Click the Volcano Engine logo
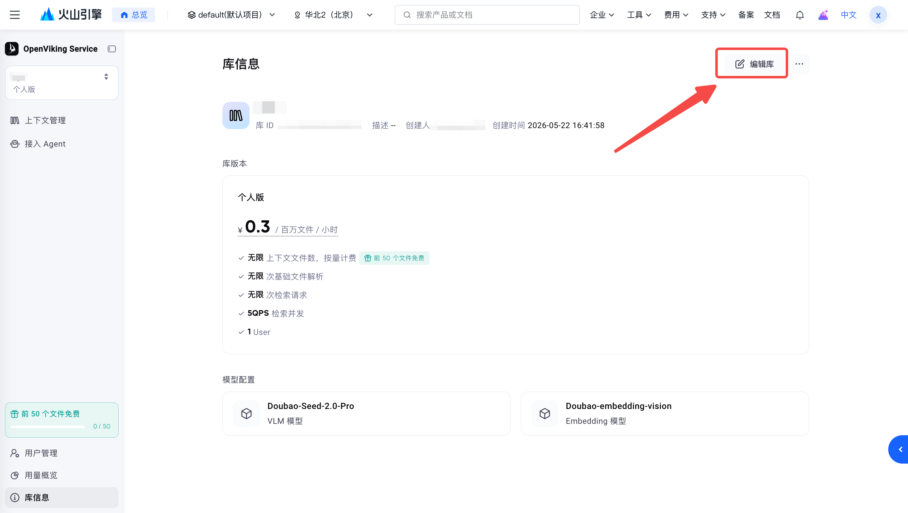Screen dimensions: 908x513 (x=71, y=15)
